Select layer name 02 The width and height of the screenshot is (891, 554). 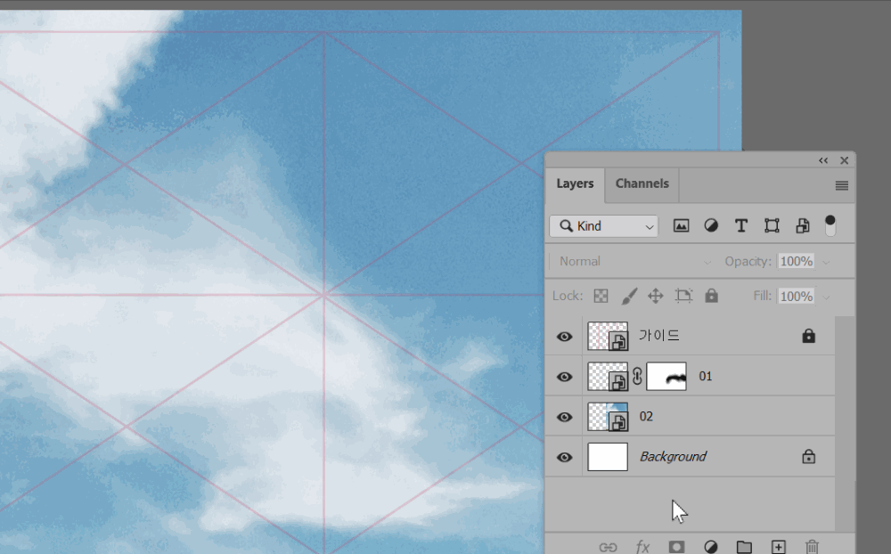pos(646,417)
